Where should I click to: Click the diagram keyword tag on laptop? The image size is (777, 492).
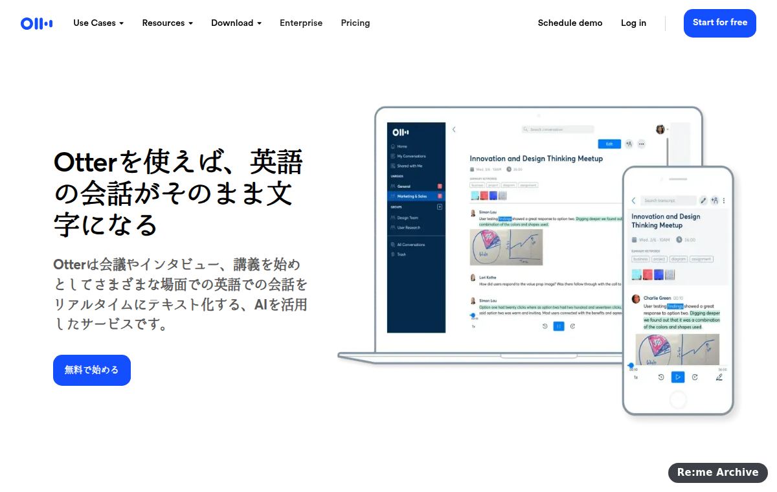pyautogui.click(x=509, y=185)
